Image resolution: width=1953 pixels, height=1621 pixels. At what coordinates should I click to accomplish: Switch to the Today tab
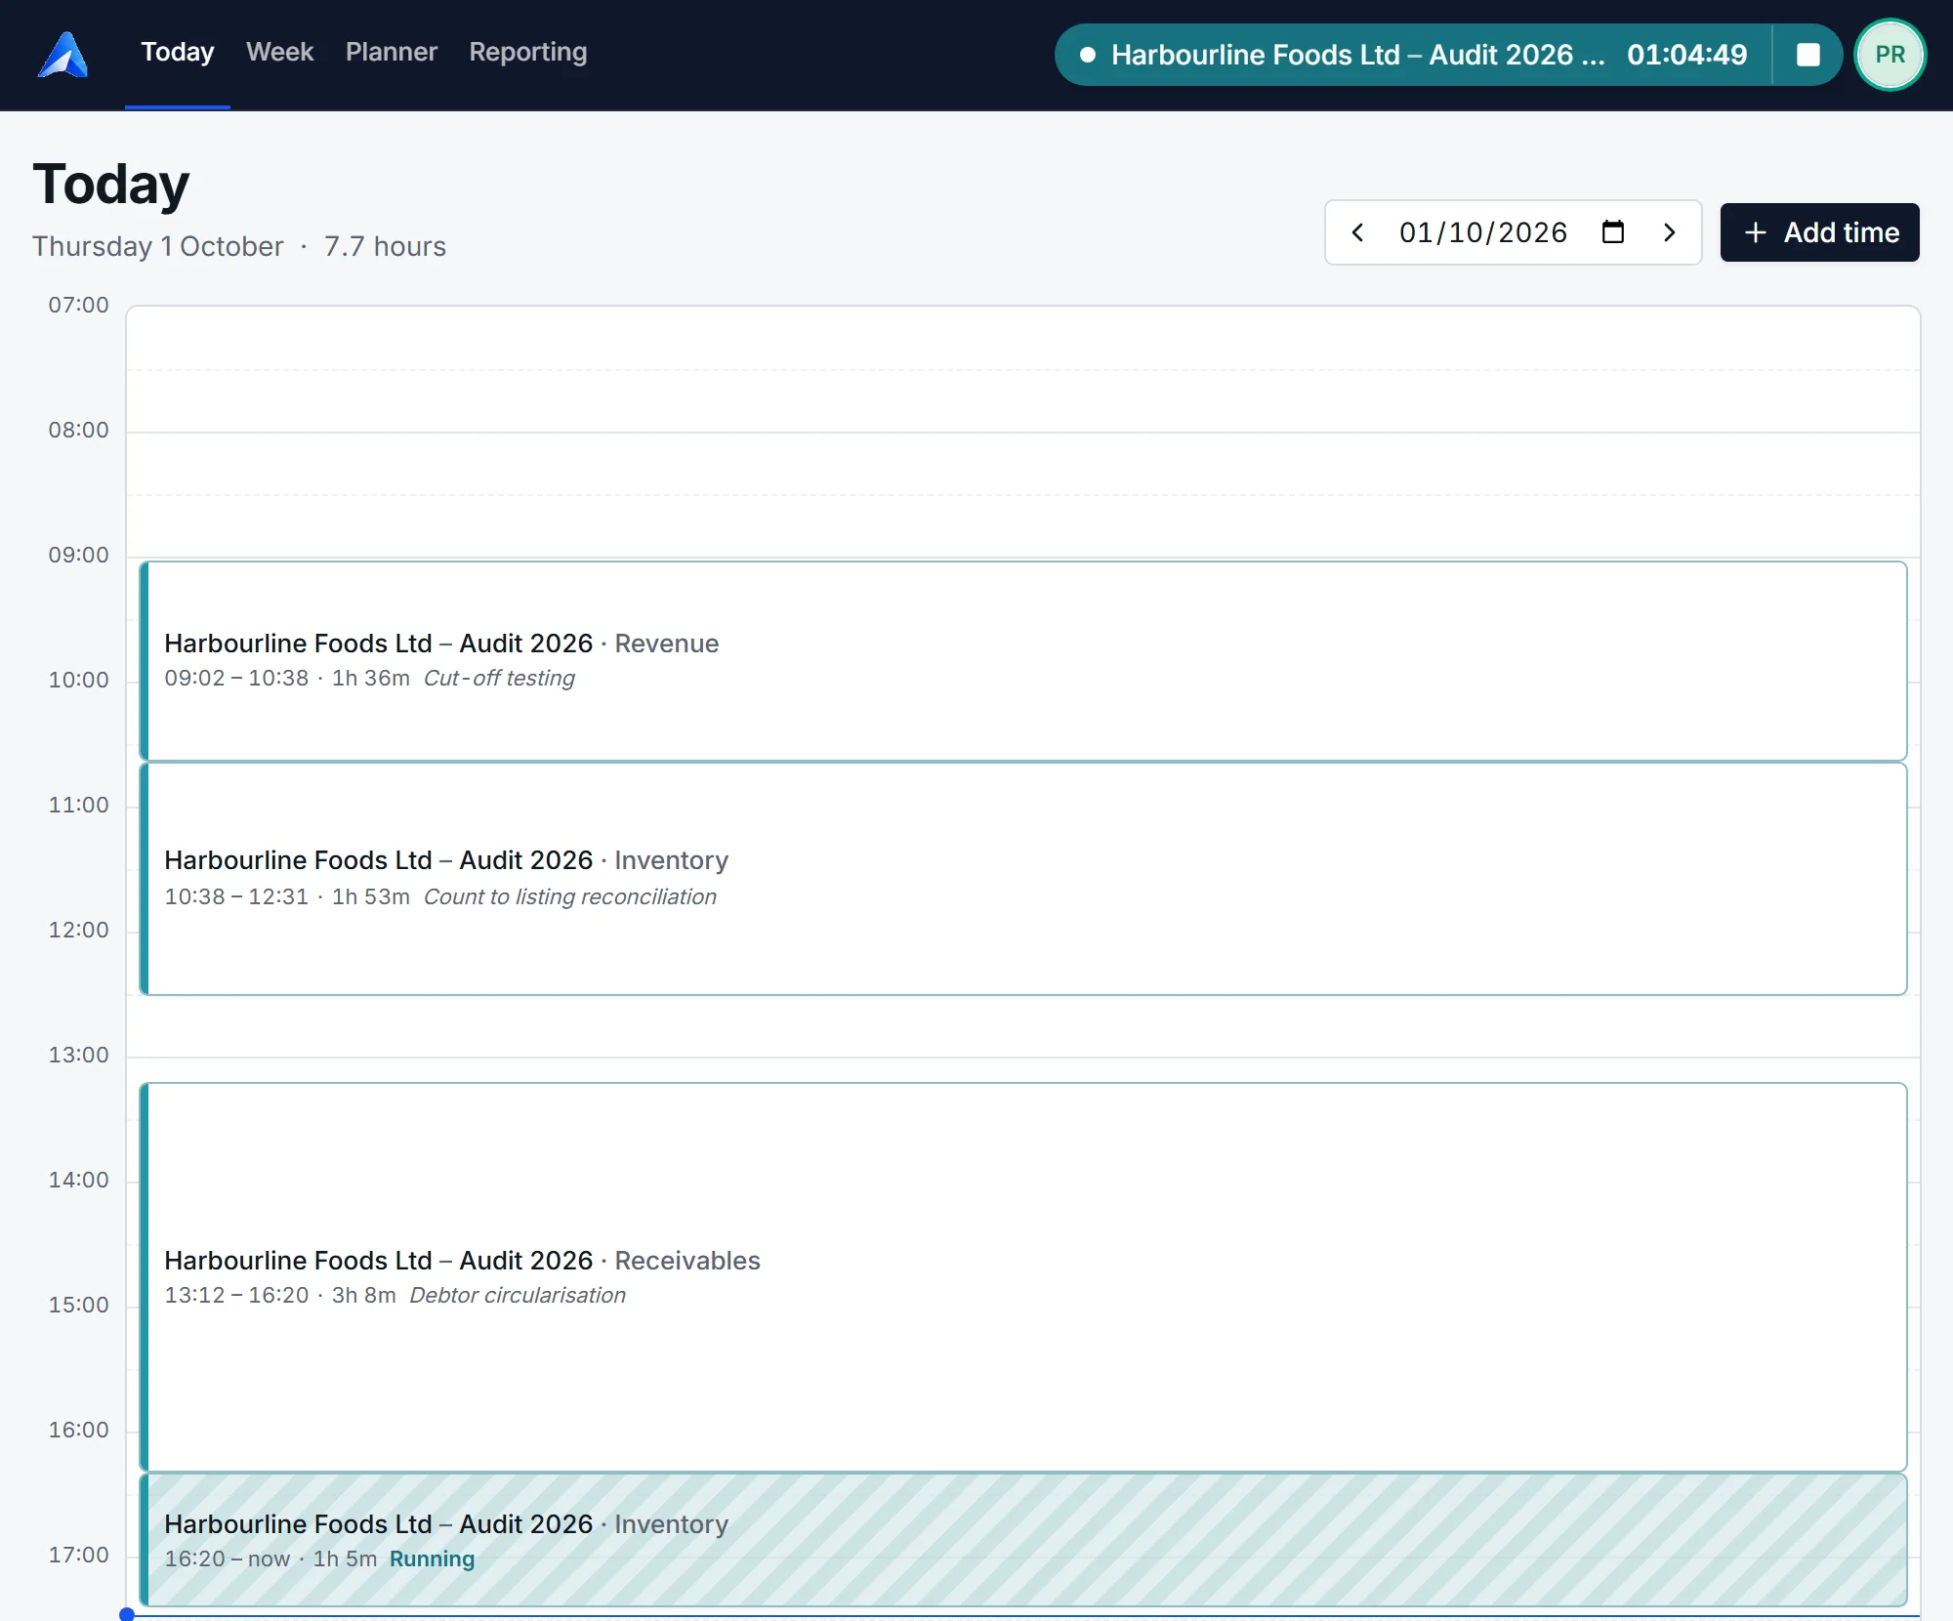coord(178,53)
